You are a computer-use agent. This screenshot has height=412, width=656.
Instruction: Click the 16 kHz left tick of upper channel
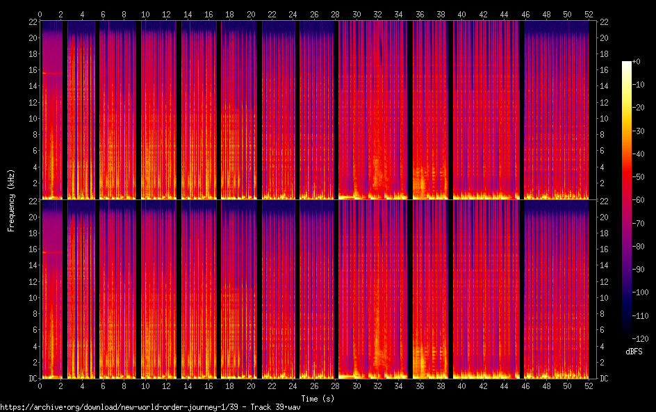click(x=32, y=70)
